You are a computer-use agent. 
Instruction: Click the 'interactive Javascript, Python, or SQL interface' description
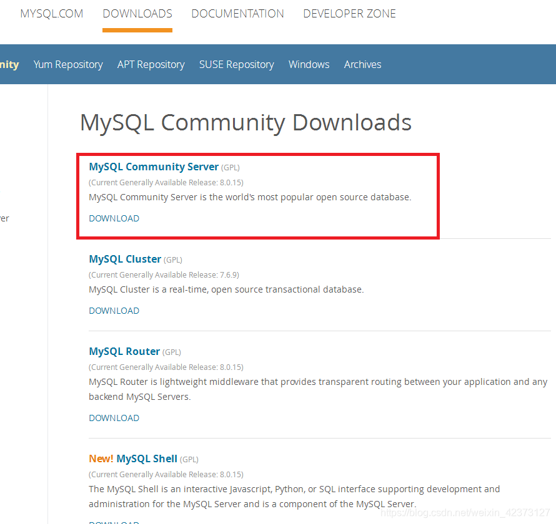pos(294,497)
